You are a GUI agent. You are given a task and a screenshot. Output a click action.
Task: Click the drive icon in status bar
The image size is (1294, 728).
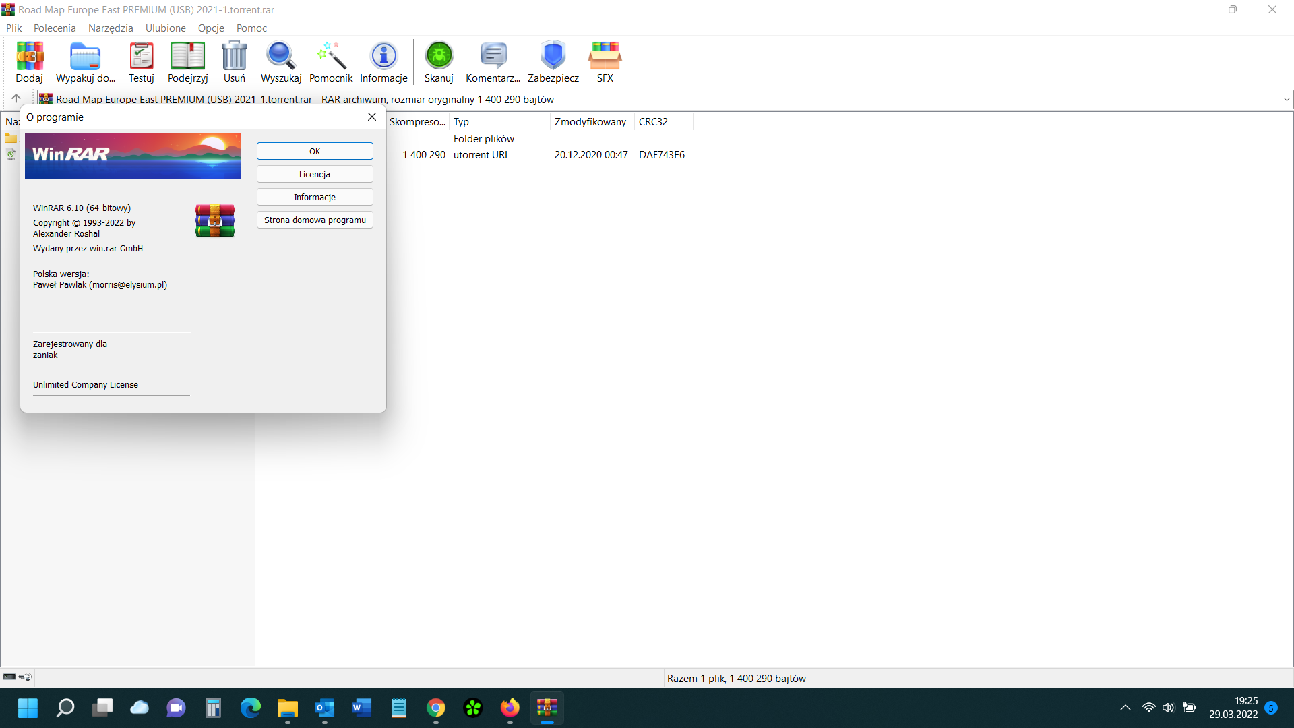[9, 677]
